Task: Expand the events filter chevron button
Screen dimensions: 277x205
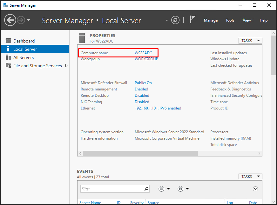Action: 255,189
